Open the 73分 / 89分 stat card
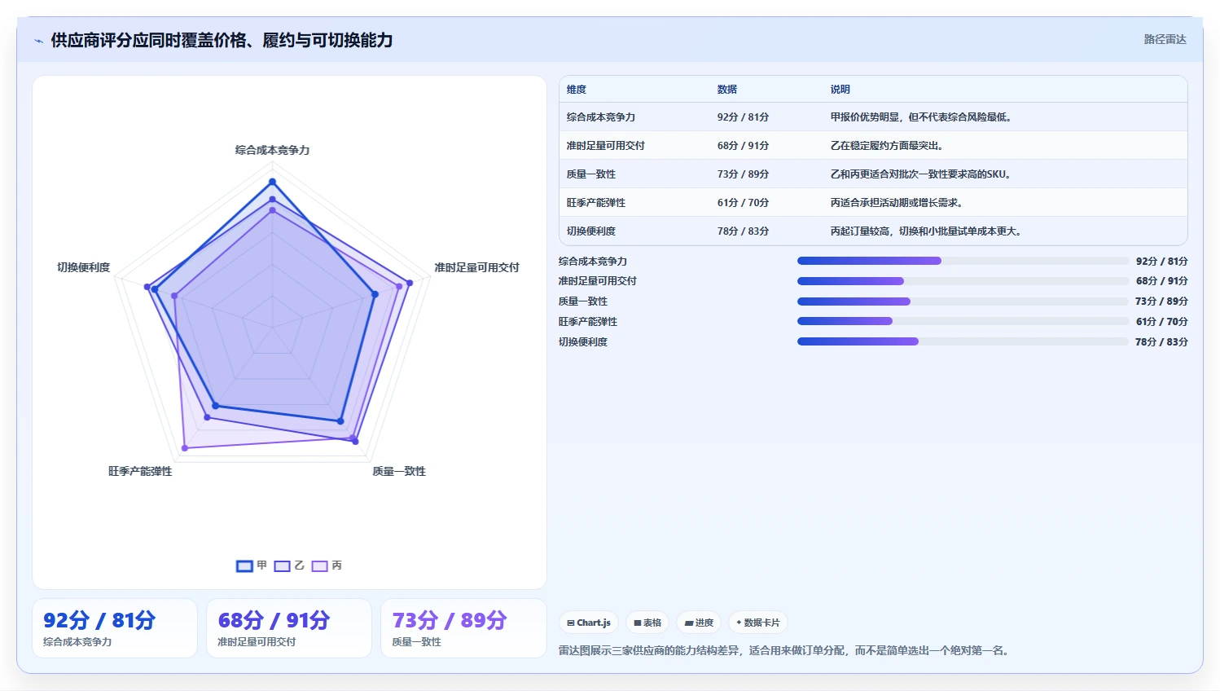This screenshot has height=691, width=1220. (463, 628)
